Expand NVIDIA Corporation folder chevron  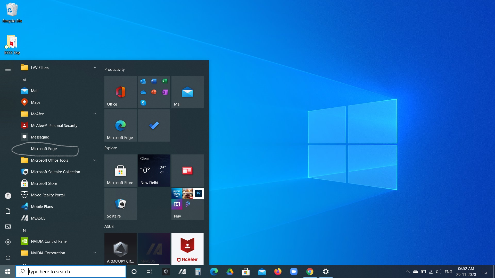tap(95, 253)
